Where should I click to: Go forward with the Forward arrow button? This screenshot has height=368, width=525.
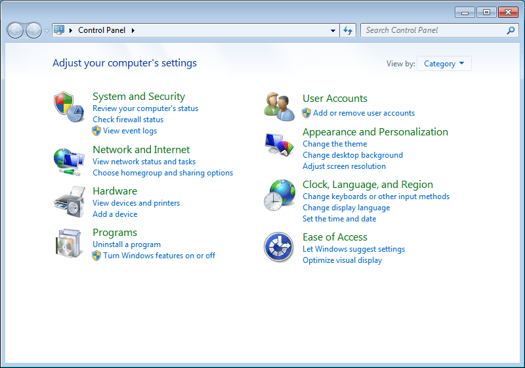[33, 31]
